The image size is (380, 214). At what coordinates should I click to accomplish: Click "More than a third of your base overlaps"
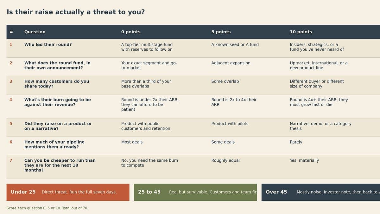(x=146, y=84)
